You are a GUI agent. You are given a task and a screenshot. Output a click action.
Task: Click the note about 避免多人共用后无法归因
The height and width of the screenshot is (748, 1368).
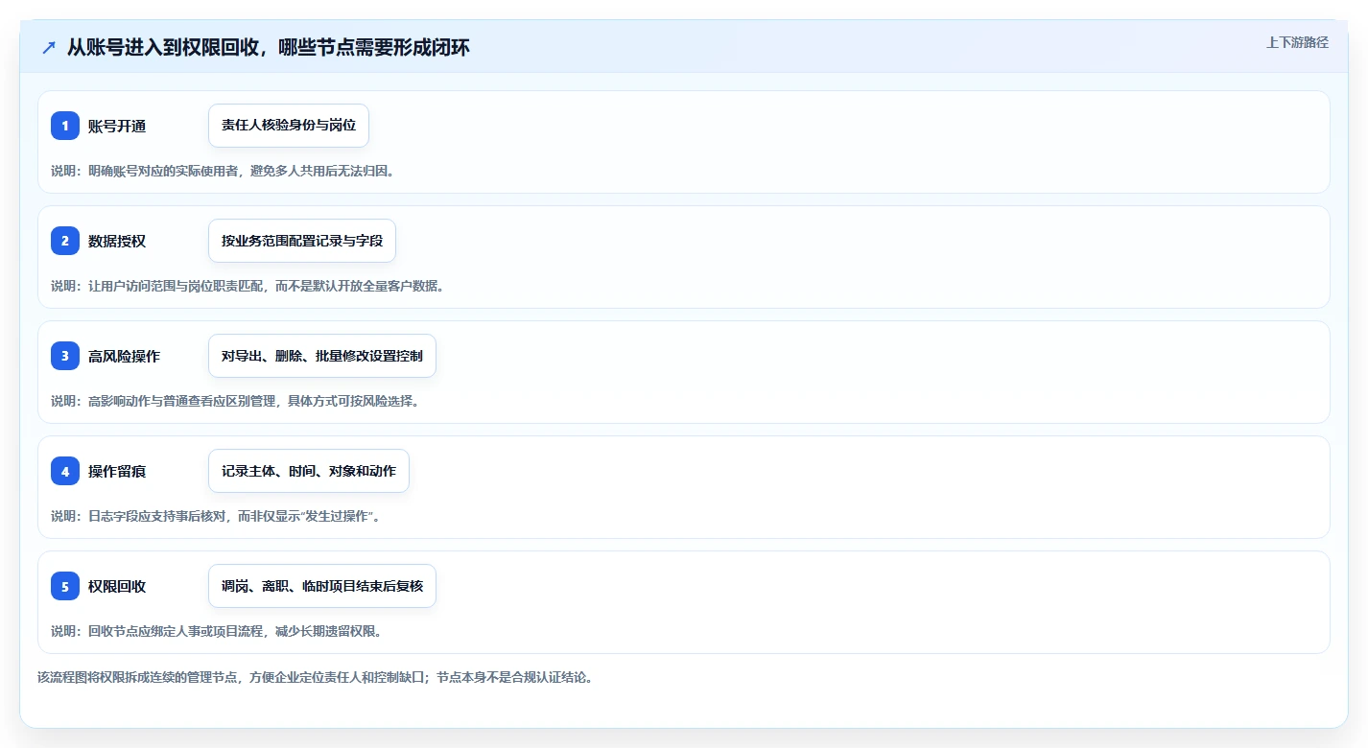click(223, 171)
